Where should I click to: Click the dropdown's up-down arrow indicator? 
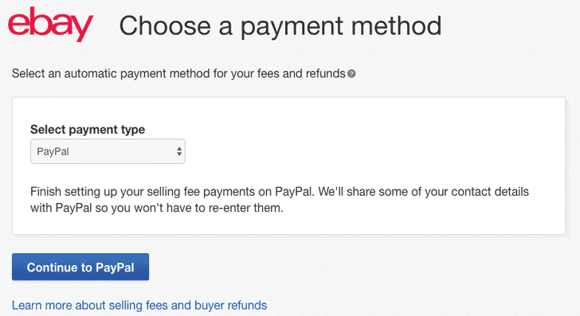tap(179, 151)
